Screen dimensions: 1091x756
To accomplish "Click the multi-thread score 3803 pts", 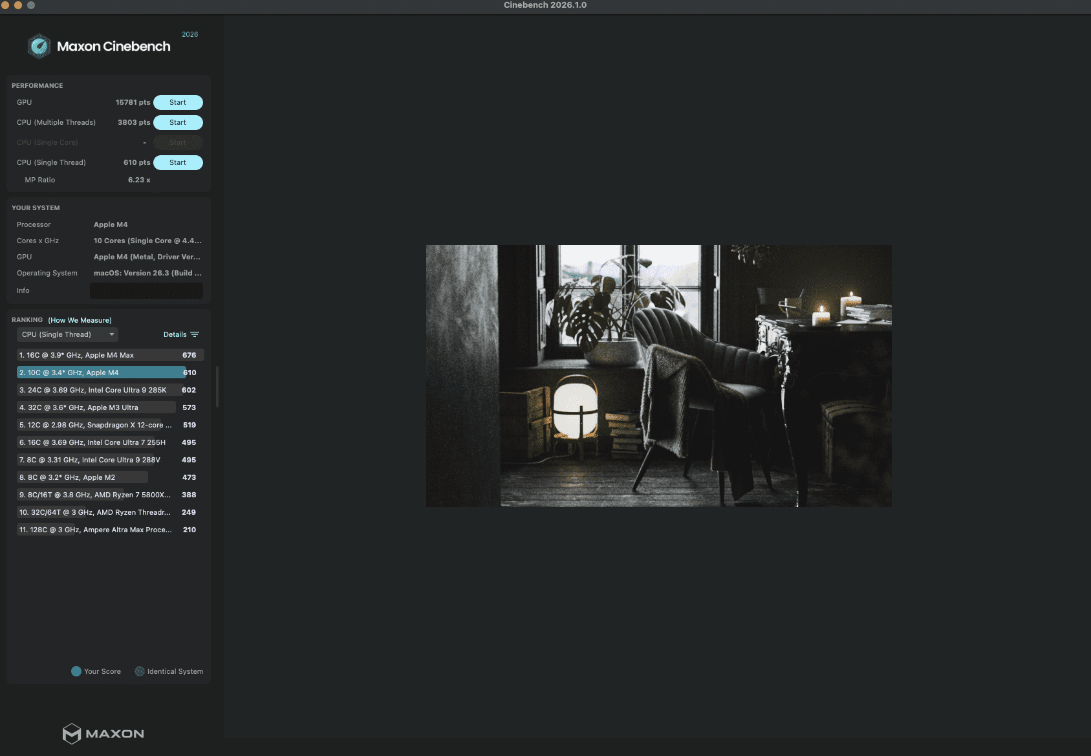I will 134,122.
